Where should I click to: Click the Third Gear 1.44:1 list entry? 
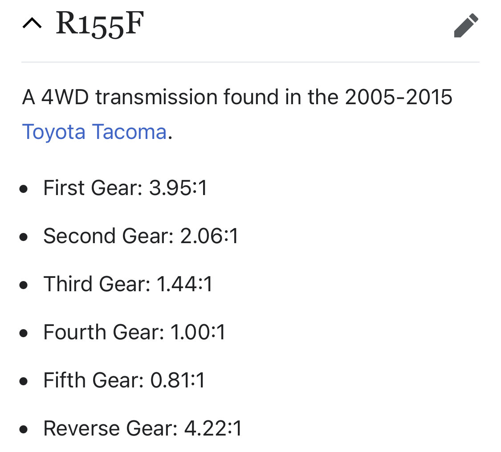(x=128, y=284)
